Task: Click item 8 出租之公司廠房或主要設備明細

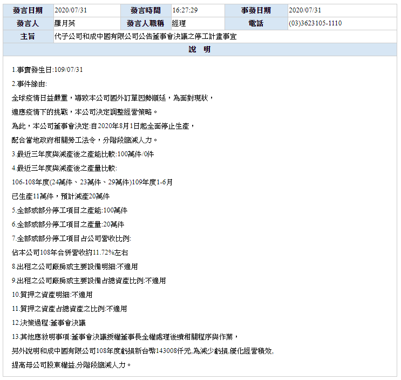Action: tap(74, 267)
